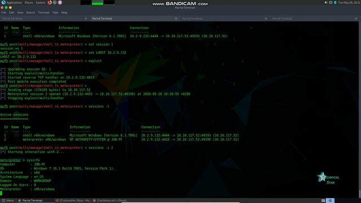Open the Places menu in top panel
The width and height of the screenshot is (361, 203).
(x=29, y=2)
